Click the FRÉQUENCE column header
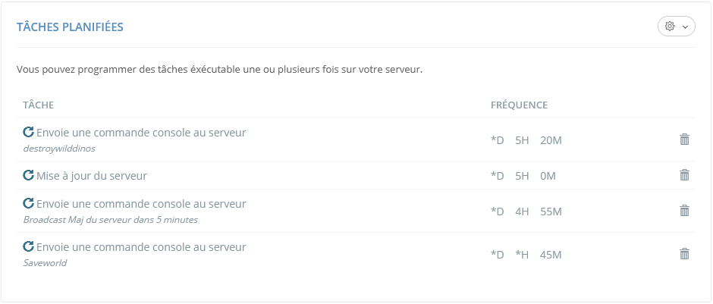 (x=519, y=105)
